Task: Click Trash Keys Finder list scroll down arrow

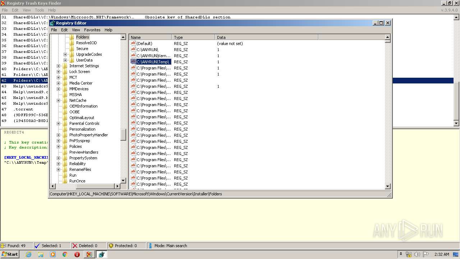Action: pyautogui.click(x=457, y=123)
